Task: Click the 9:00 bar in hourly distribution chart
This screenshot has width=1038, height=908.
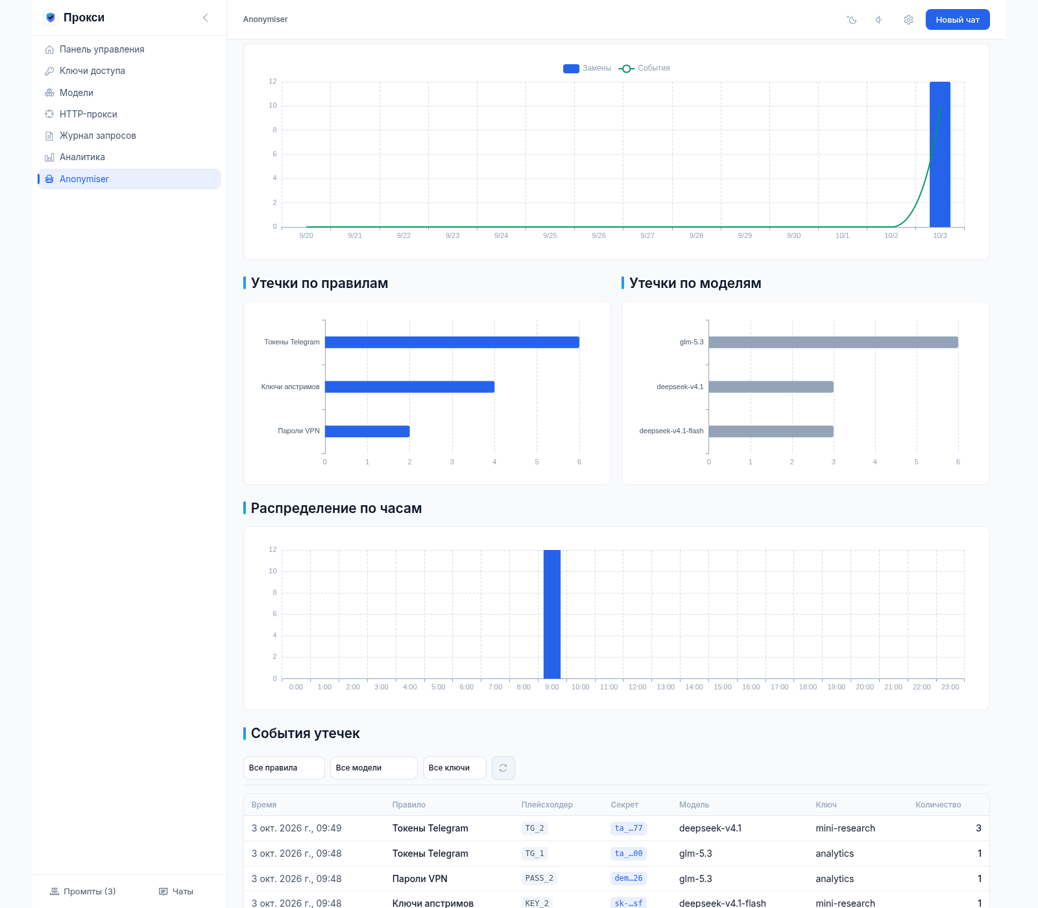Action: click(552, 614)
